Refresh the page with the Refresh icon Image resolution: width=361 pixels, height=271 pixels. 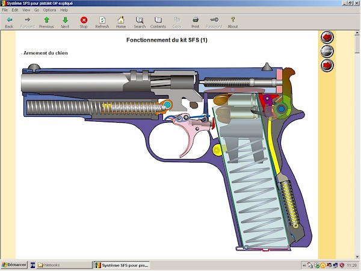click(102, 22)
